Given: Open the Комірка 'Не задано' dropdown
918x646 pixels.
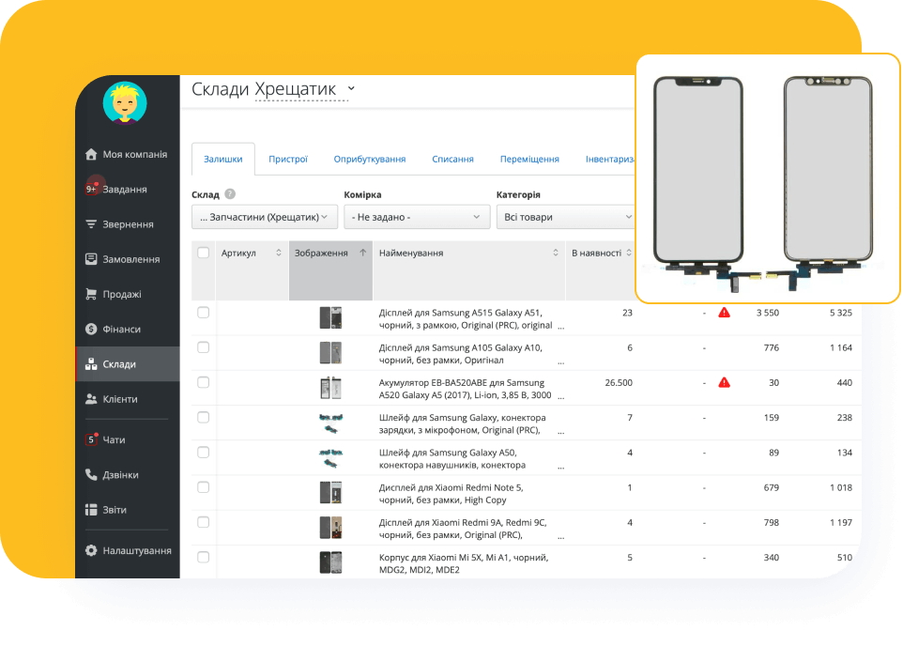Looking at the screenshot, I should tap(416, 217).
